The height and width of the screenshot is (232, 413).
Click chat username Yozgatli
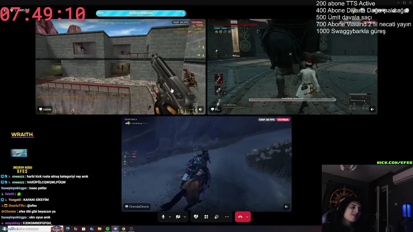[15, 200]
